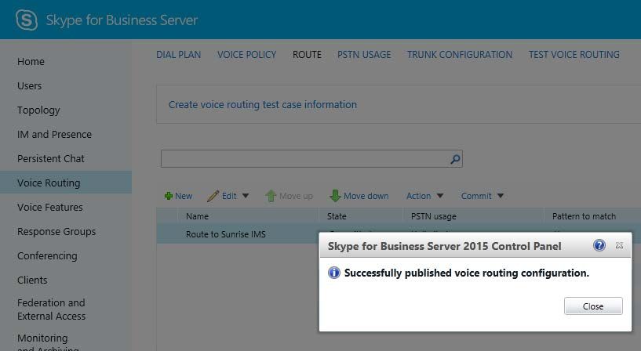The height and width of the screenshot is (351, 641).
Task: Sort by Pattern to match column header
Action: coord(584,216)
